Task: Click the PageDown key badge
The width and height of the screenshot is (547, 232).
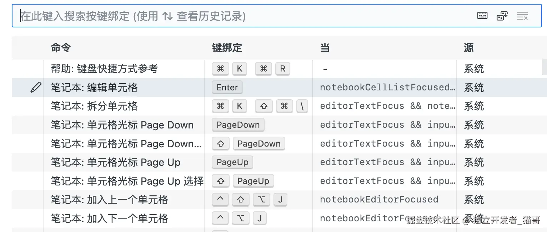Action: [237, 125]
